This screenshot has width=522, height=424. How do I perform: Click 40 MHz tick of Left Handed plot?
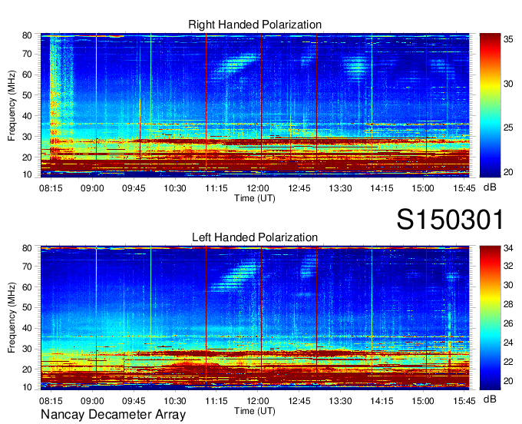click(x=28, y=328)
